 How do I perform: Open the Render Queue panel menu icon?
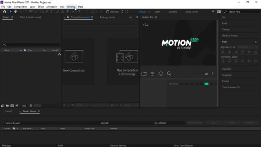point(39,111)
